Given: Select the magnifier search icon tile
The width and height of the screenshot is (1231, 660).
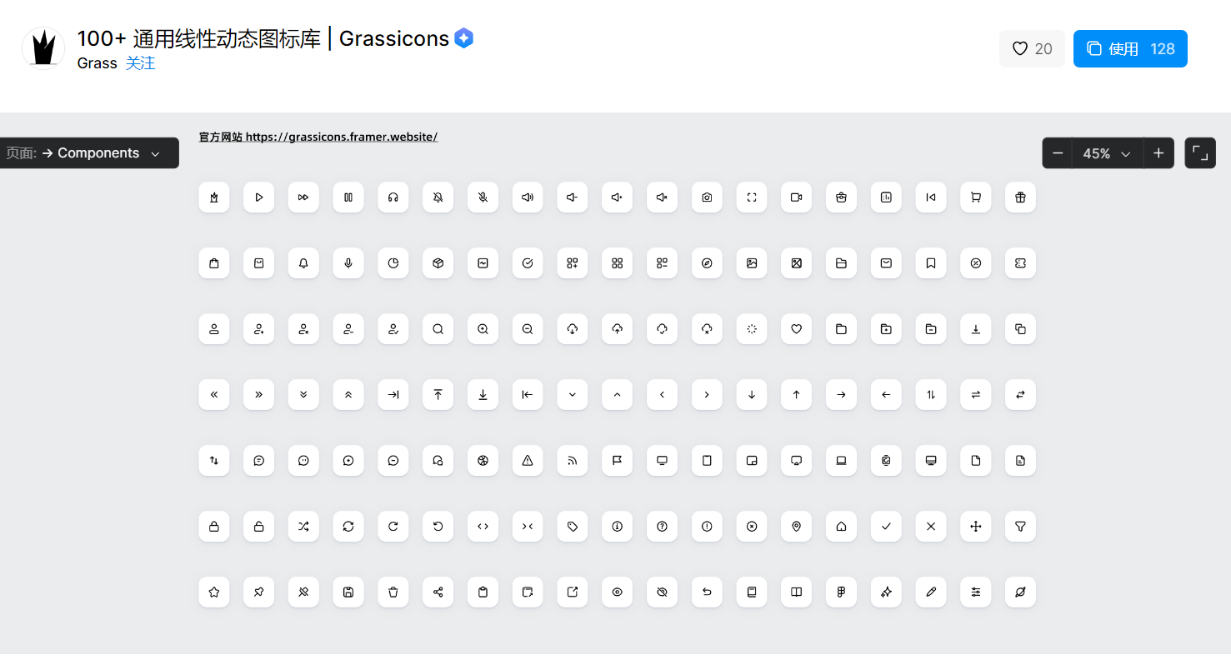Looking at the screenshot, I should point(438,329).
